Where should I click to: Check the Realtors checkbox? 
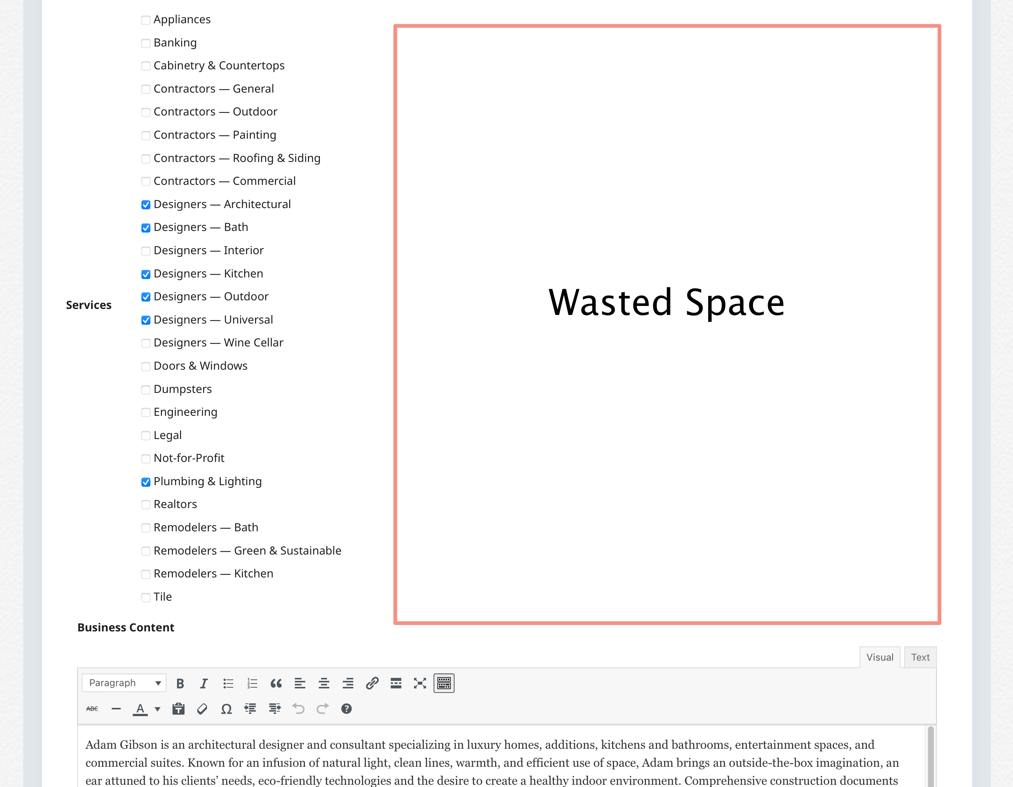(x=146, y=505)
